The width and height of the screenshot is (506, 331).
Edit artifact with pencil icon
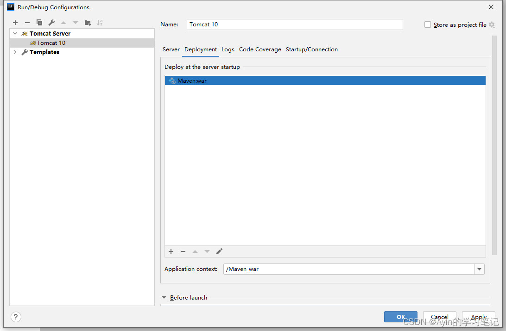point(220,251)
